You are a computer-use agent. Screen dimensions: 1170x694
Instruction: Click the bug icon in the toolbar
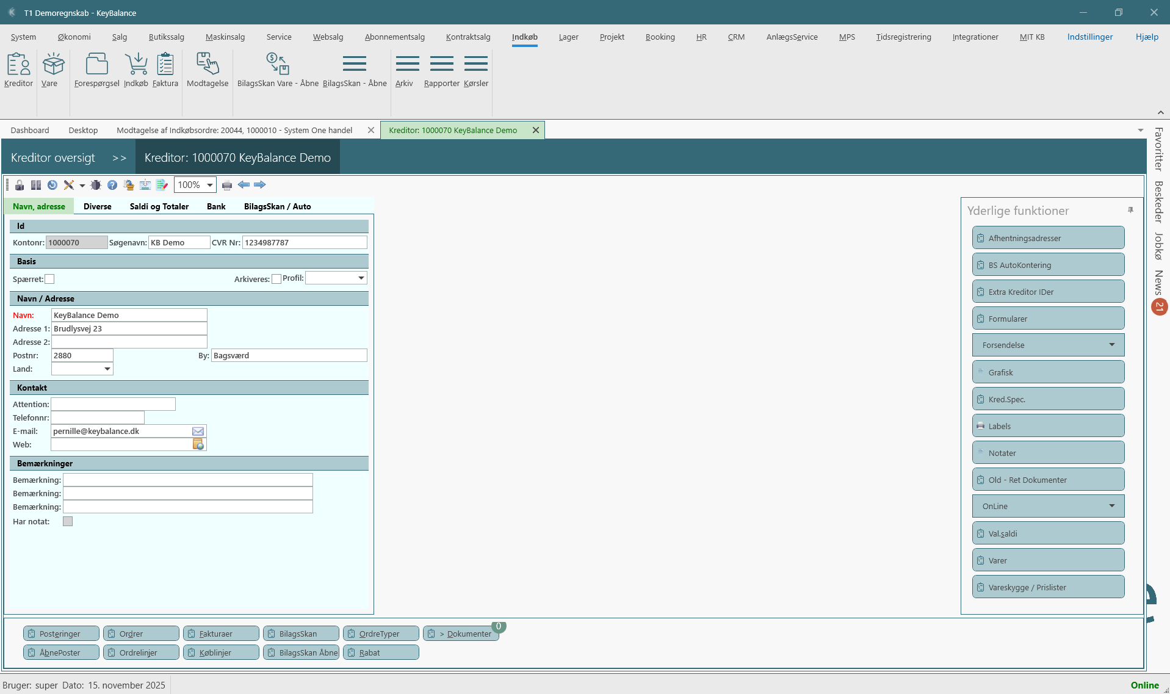[96, 185]
